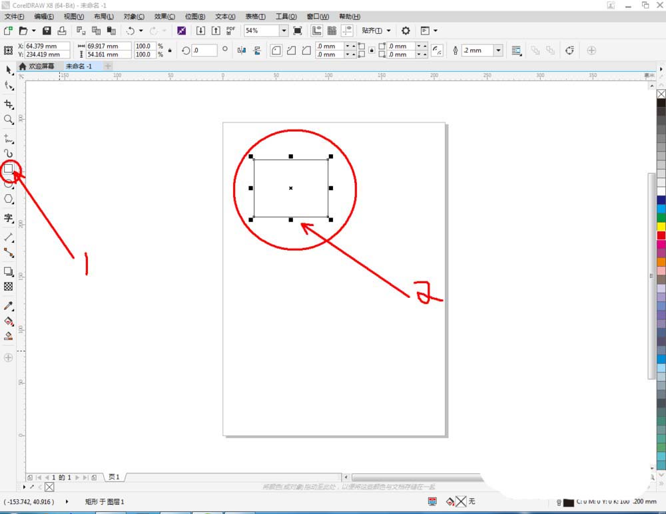This screenshot has width=666, height=514.
Task: Select the Interactive Fill tool
Action: [9, 321]
